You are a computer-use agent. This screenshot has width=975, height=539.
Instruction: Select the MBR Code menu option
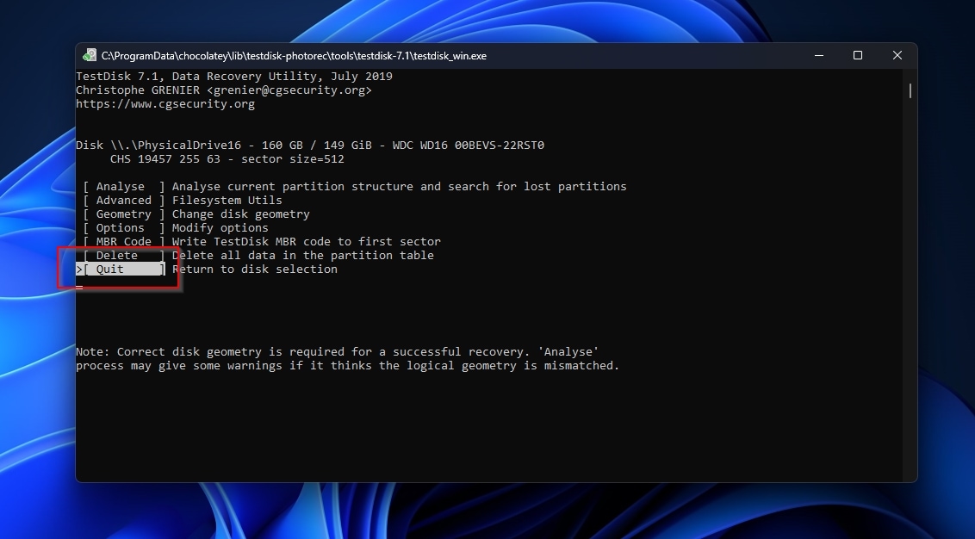point(124,241)
